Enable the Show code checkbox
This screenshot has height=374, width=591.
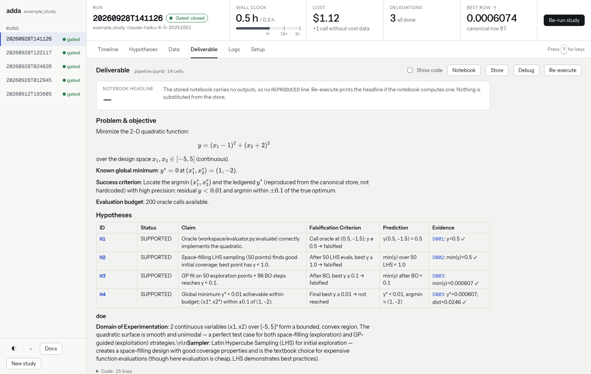(410, 70)
